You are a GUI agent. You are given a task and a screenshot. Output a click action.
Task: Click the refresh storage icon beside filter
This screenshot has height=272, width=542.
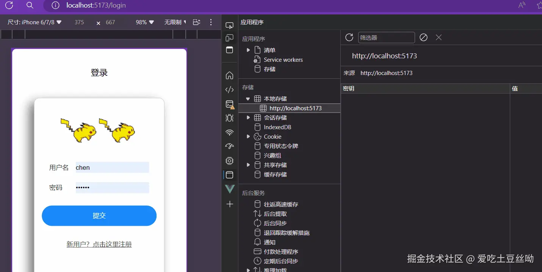tap(349, 37)
